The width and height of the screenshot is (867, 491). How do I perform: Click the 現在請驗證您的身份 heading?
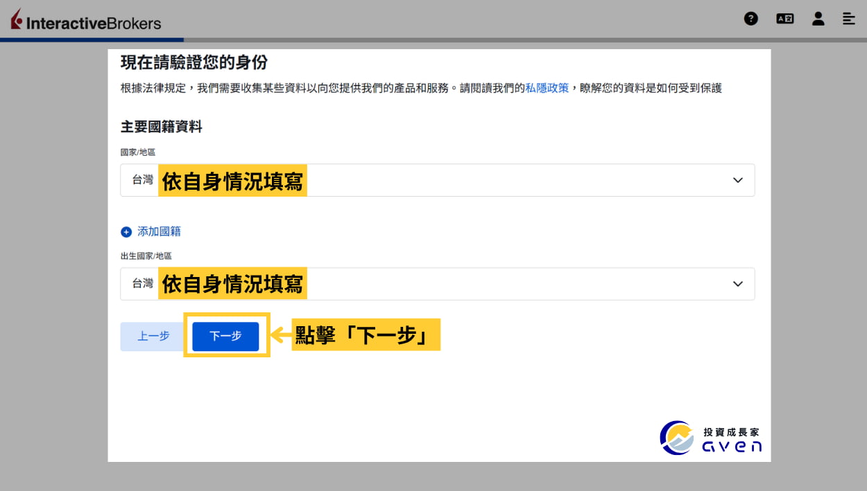point(194,62)
